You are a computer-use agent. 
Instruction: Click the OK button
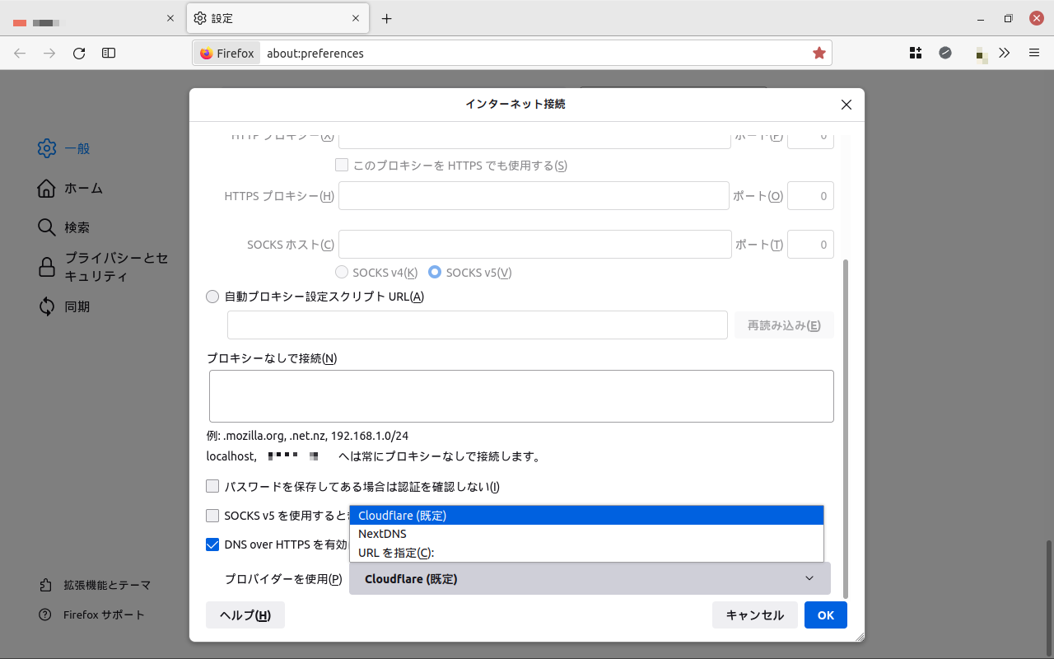coord(825,615)
